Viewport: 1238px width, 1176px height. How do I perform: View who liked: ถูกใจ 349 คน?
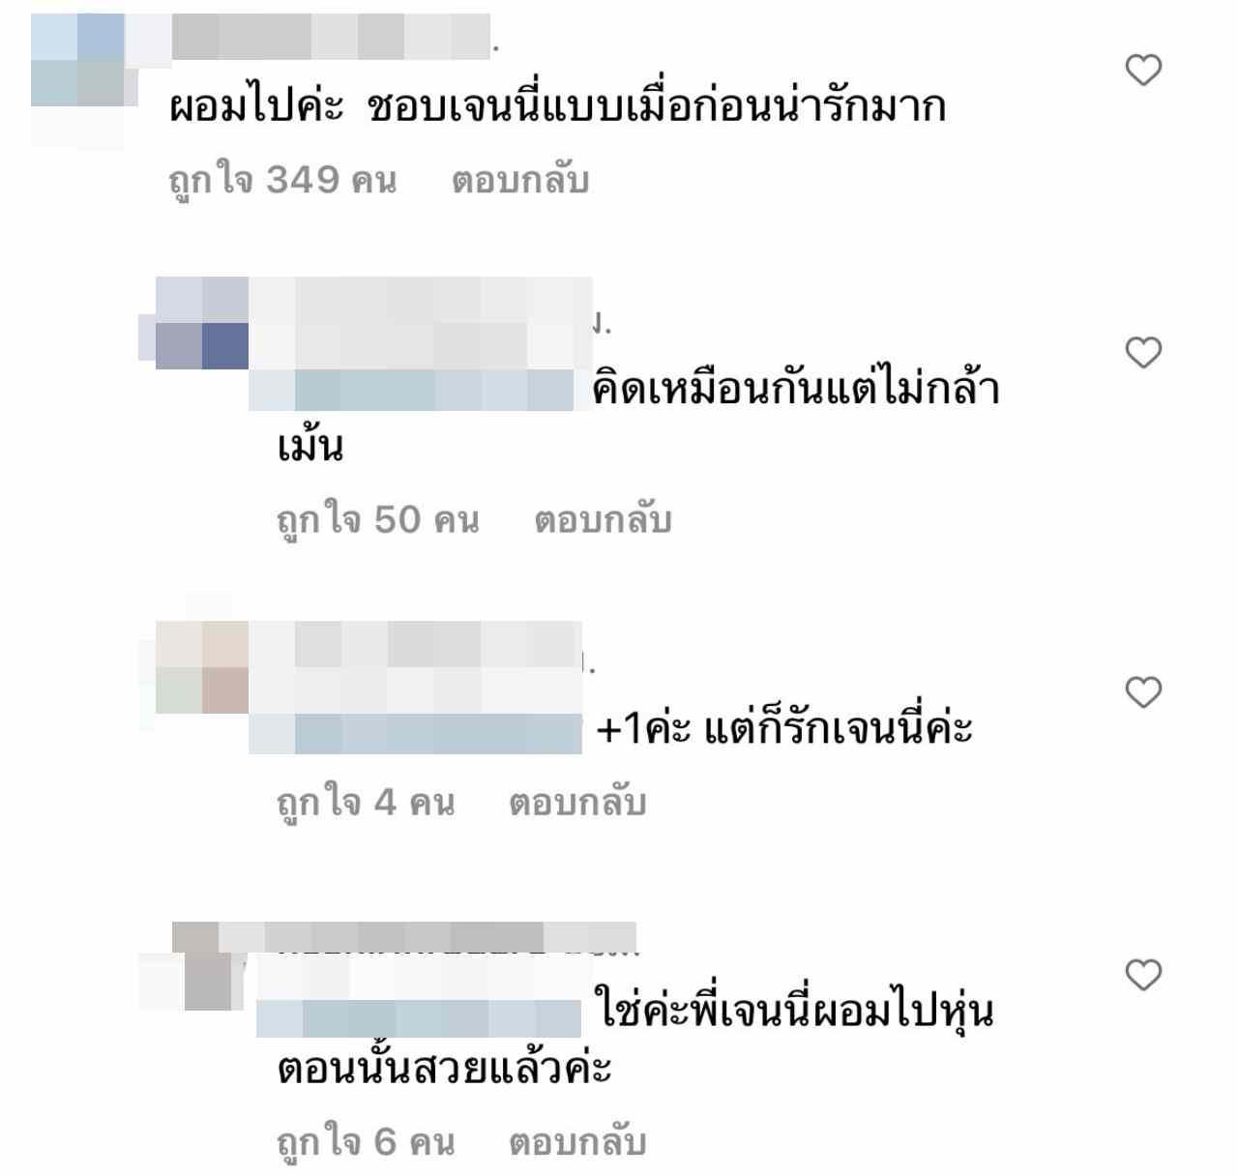282,182
